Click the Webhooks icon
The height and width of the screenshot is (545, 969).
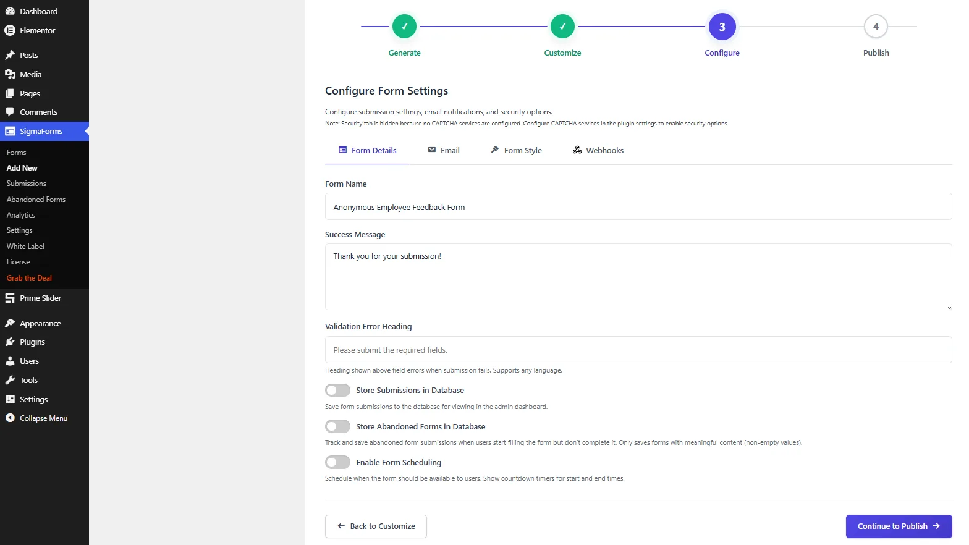pos(577,150)
